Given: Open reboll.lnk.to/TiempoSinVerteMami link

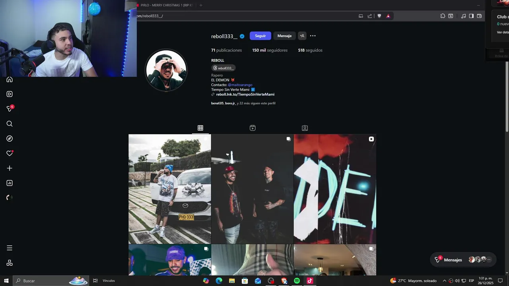Looking at the screenshot, I should [245, 95].
